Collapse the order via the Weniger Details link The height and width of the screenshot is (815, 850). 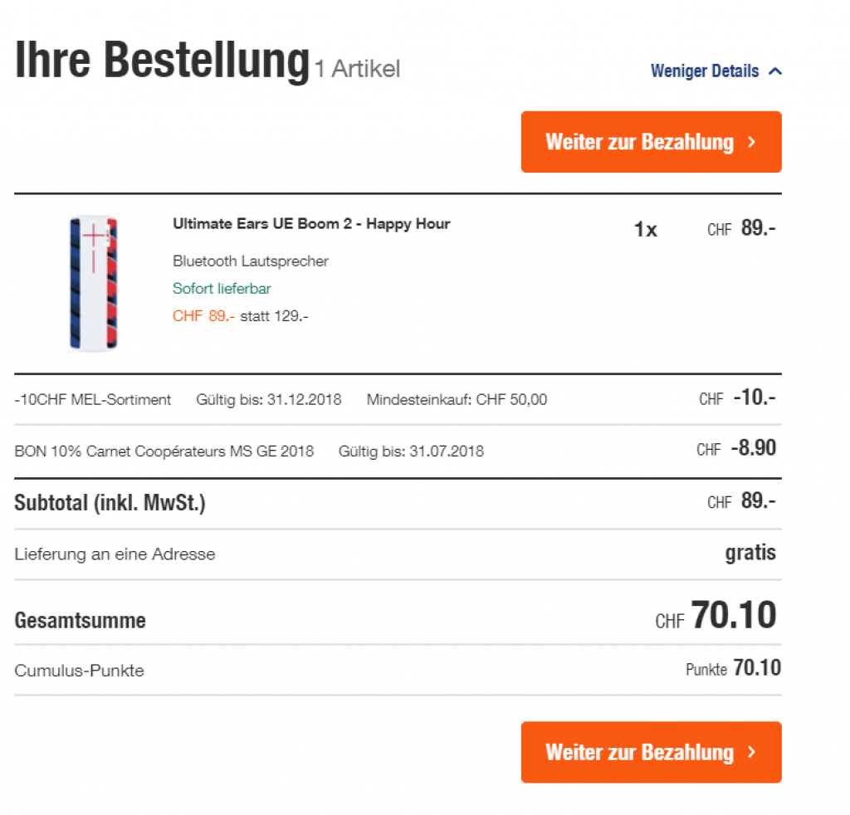coord(705,71)
